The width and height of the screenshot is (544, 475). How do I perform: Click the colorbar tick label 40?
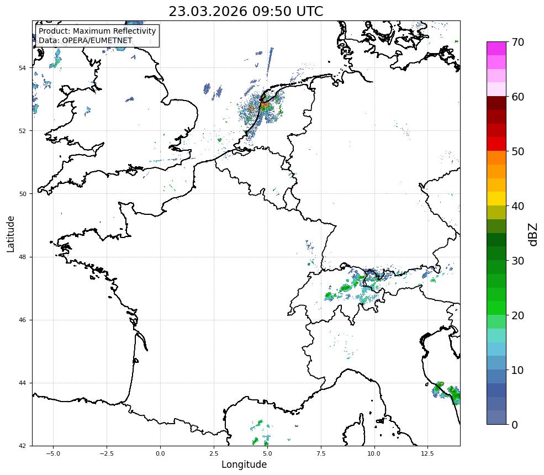(517, 206)
